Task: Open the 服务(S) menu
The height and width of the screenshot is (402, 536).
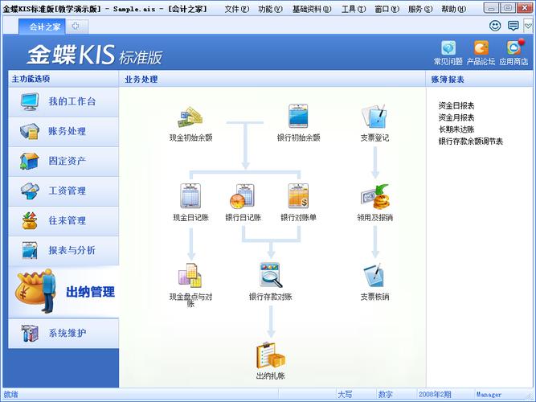Action: pos(420,9)
